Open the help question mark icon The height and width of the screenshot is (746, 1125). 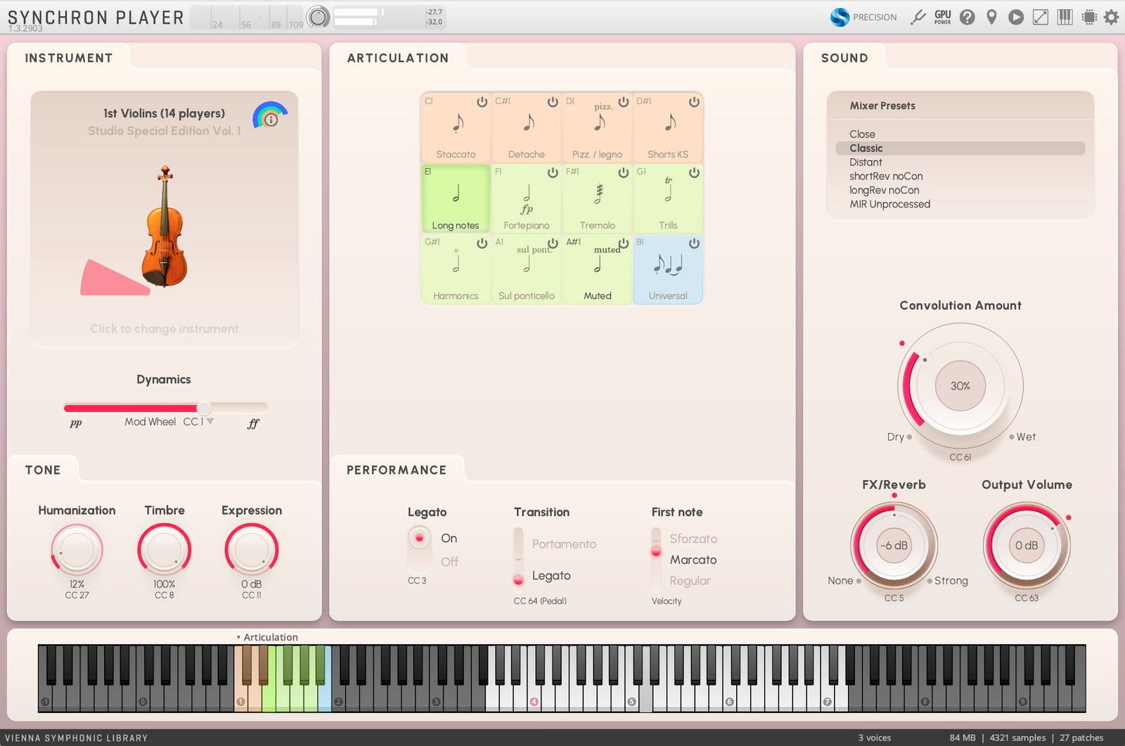[x=967, y=17]
